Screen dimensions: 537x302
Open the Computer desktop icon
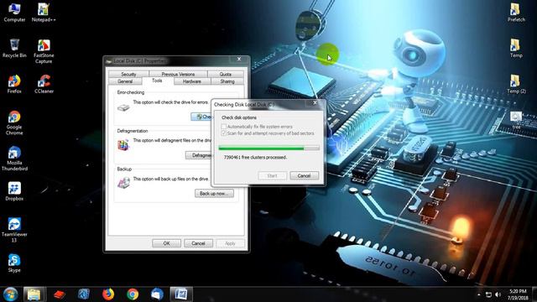pyautogui.click(x=14, y=13)
